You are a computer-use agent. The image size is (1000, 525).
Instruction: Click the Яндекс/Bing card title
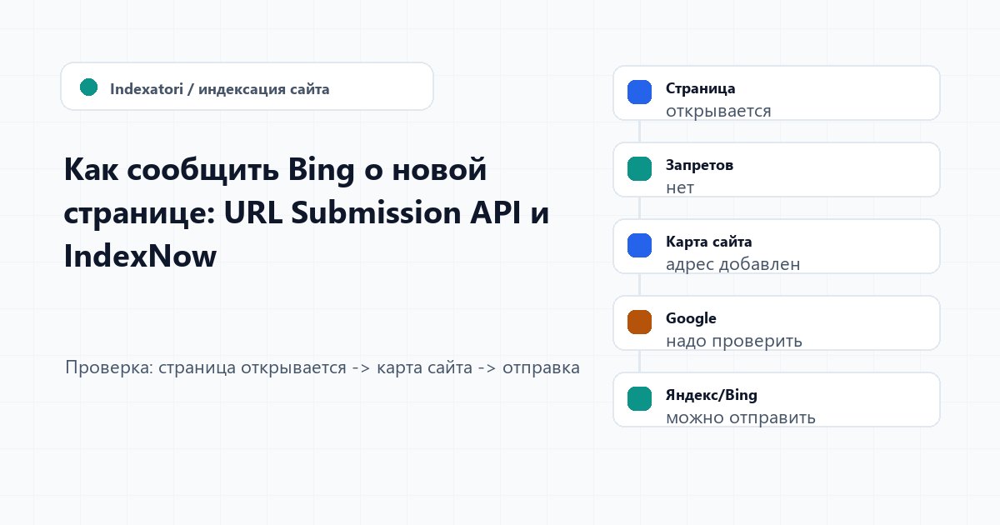[712, 395]
